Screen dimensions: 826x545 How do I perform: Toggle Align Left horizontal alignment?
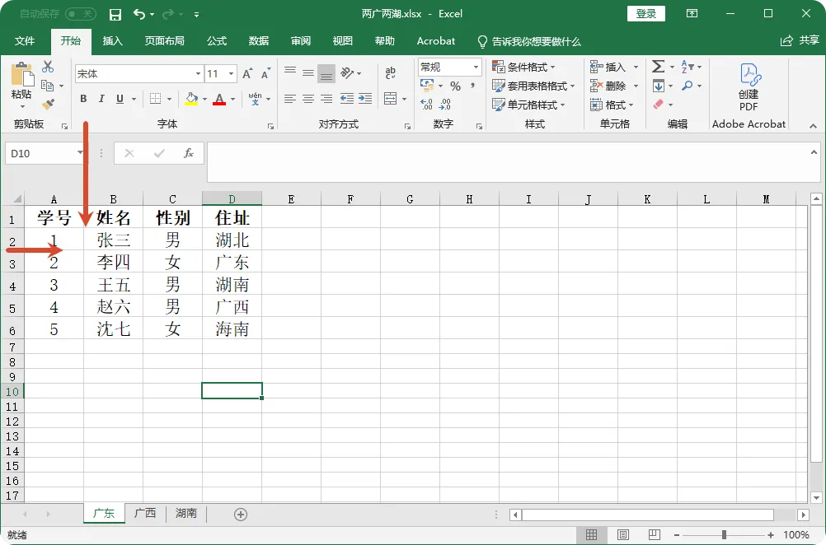tap(289, 98)
